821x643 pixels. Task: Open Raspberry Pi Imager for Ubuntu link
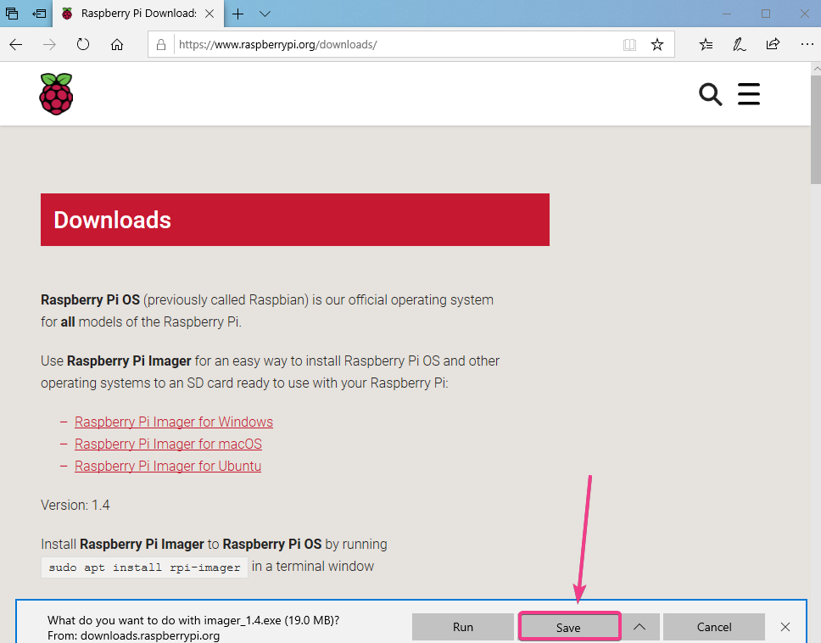[x=168, y=466]
